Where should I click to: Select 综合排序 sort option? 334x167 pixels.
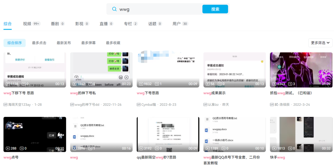coord(15,43)
